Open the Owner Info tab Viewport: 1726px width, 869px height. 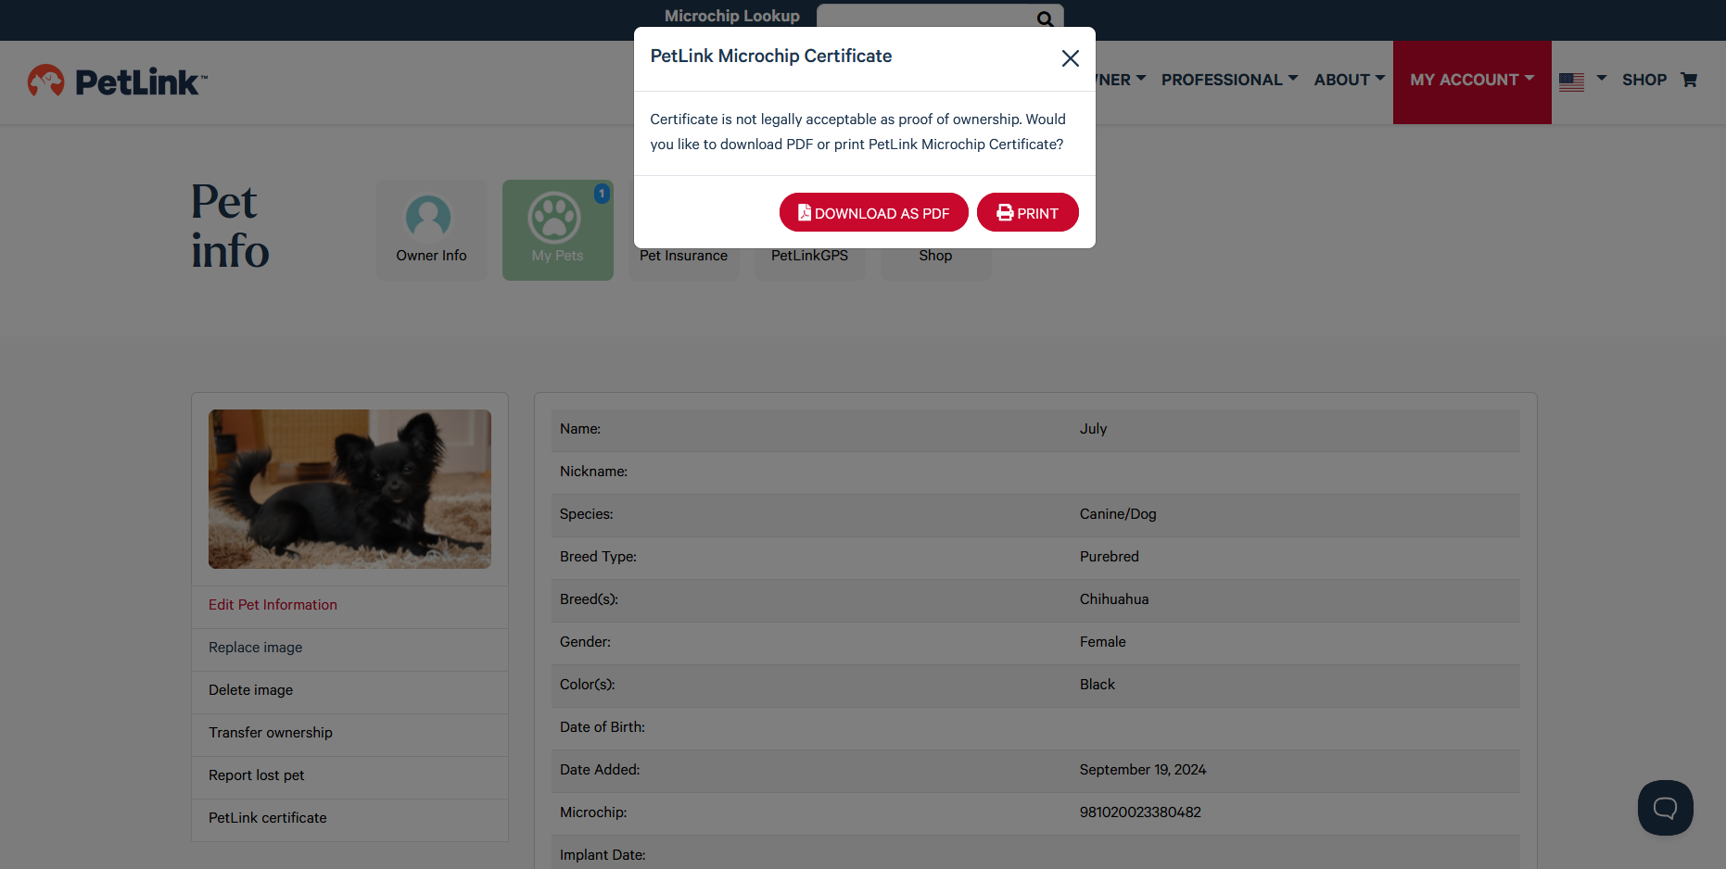(x=431, y=230)
